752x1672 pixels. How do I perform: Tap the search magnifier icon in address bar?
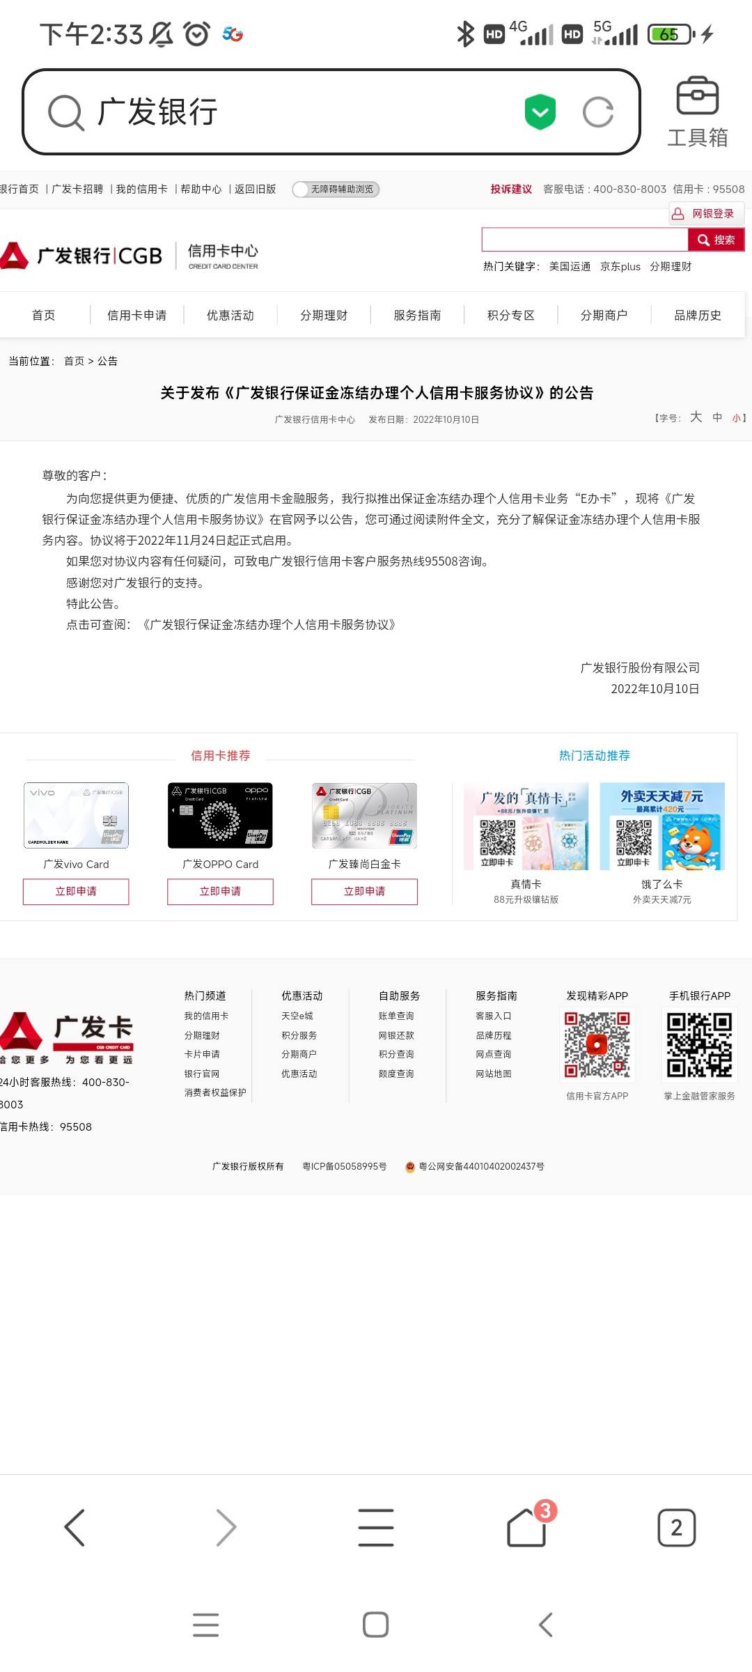tap(66, 113)
